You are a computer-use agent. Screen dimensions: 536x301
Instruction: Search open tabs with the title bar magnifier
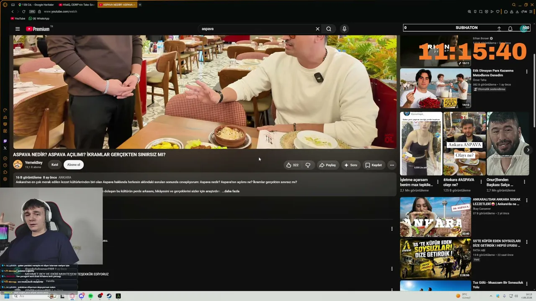coord(514,5)
